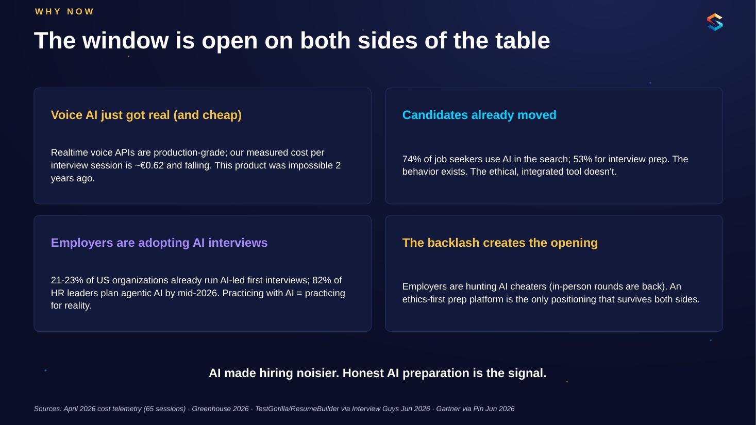Click the Candidates already moved card panel
This screenshot has height=425, width=756.
[554, 146]
